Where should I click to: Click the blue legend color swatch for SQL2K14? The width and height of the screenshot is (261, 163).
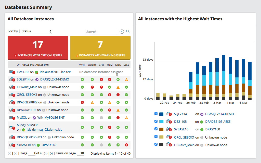click(x=162, y=114)
